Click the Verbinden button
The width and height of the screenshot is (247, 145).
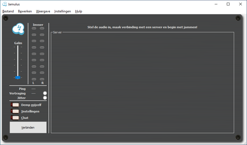click(28, 128)
